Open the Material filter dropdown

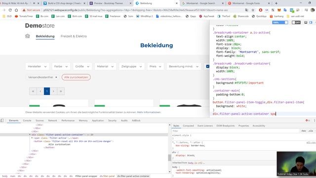[x=105, y=66]
